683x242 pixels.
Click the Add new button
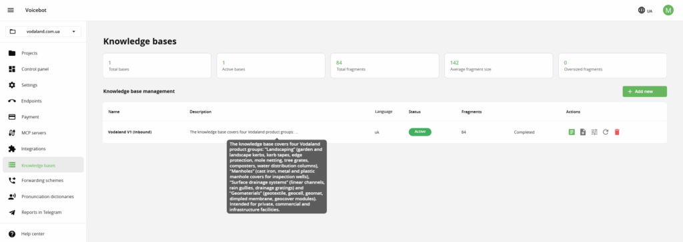click(644, 92)
